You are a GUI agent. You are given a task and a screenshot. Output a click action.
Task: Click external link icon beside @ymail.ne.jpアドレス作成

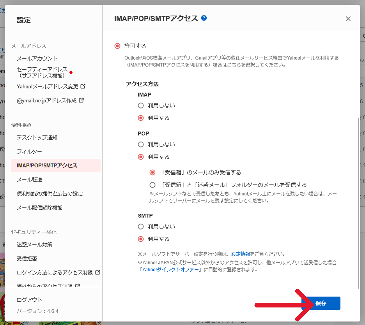click(x=81, y=100)
